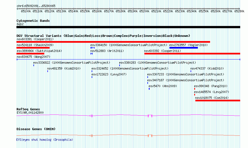Click the second EYS RefSeq exon glyph
248x148 pixels.
150,116
